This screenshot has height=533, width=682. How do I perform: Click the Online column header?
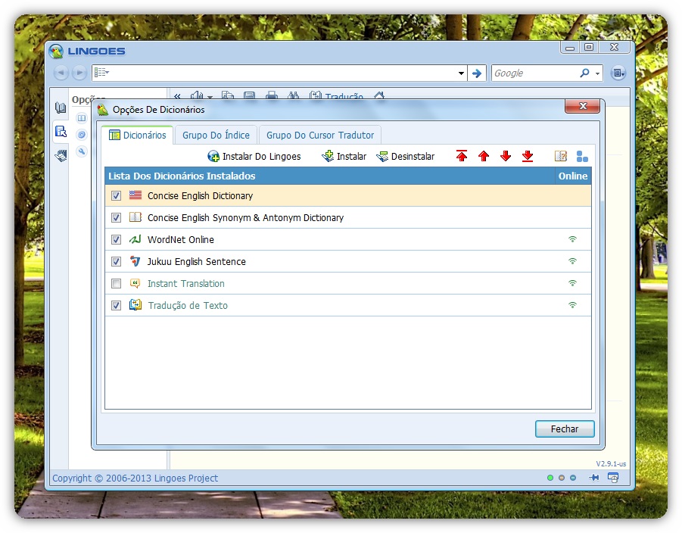(x=573, y=176)
